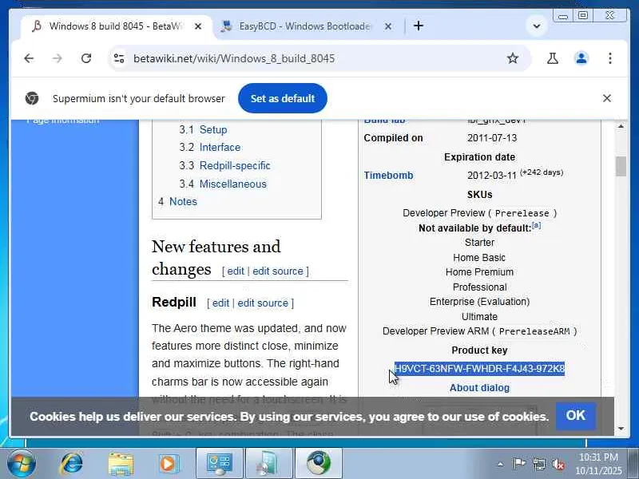
Task: Open the 3.2 Interface contents link
Action: click(x=220, y=147)
